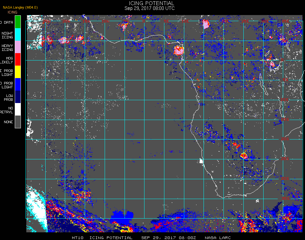Screen dimensions: 305x240
Task: Click the green NO DATA legend swatch
Action: [x=18, y=22]
